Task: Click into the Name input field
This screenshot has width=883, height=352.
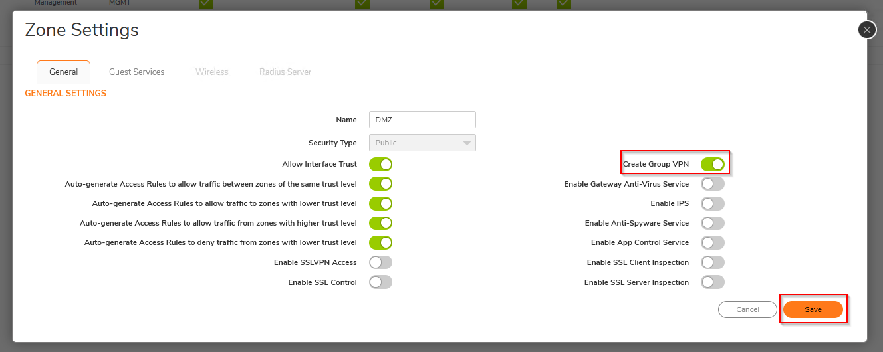Action: [x=422, y=120]
